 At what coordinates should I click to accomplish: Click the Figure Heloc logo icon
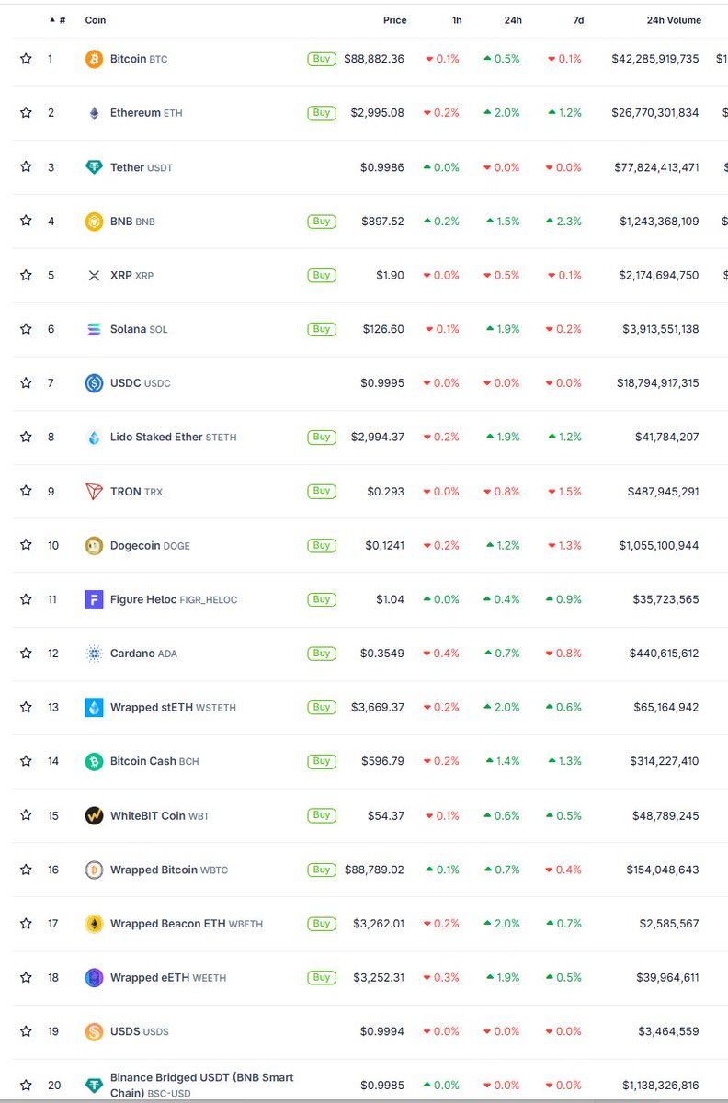(x=94, y=599)
